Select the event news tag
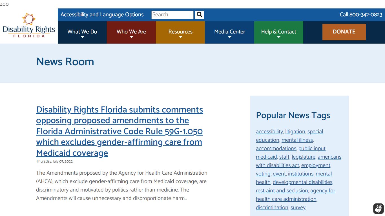This screenshot has height=216, width=385. pos(279,174)
